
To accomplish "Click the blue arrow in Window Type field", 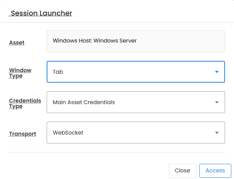I will [217, 72].
